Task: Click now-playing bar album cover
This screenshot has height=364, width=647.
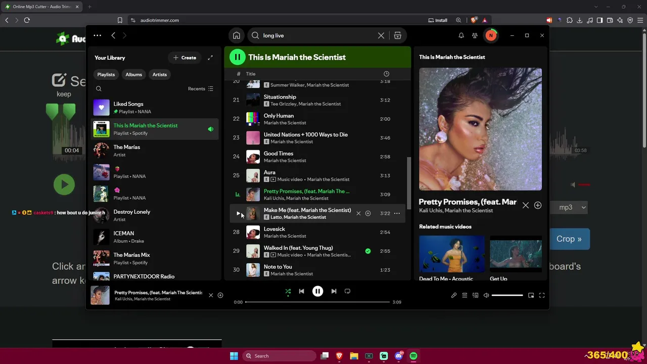Action: (x=100, y=295)
